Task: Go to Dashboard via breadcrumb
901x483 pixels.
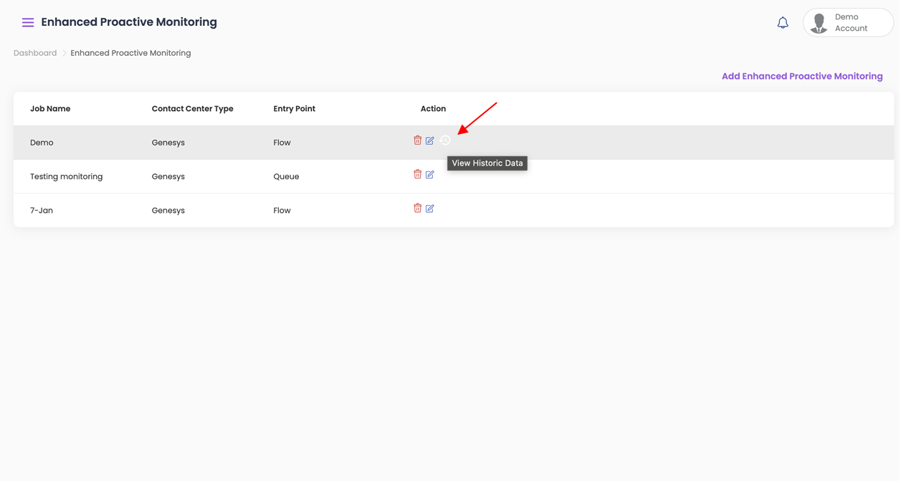Action: tap(35, 53)
